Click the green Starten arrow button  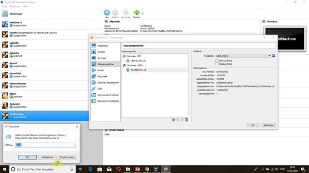[137, 14]
